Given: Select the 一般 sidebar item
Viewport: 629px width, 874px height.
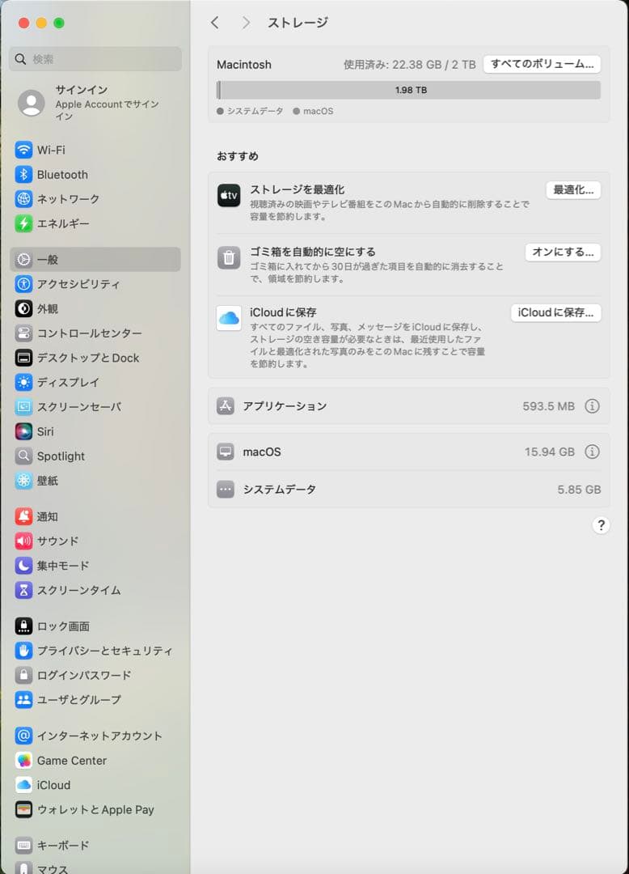Looking at the screenshot, I should pyautogui.click(x=95, y=260).
